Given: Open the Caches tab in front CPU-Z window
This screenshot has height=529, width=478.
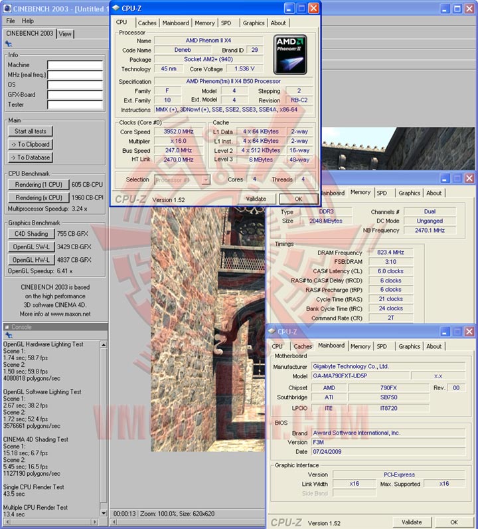Looking at the screenshot, I should coord(147,23).
